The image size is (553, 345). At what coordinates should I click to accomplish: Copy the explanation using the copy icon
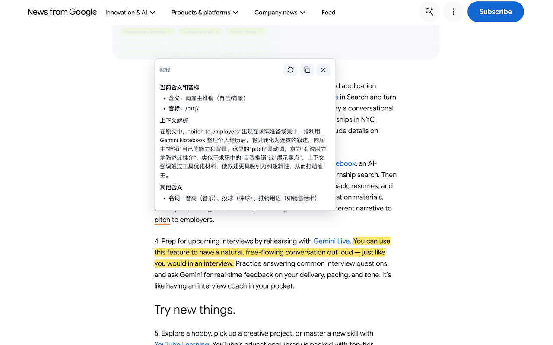pos(307,70)
